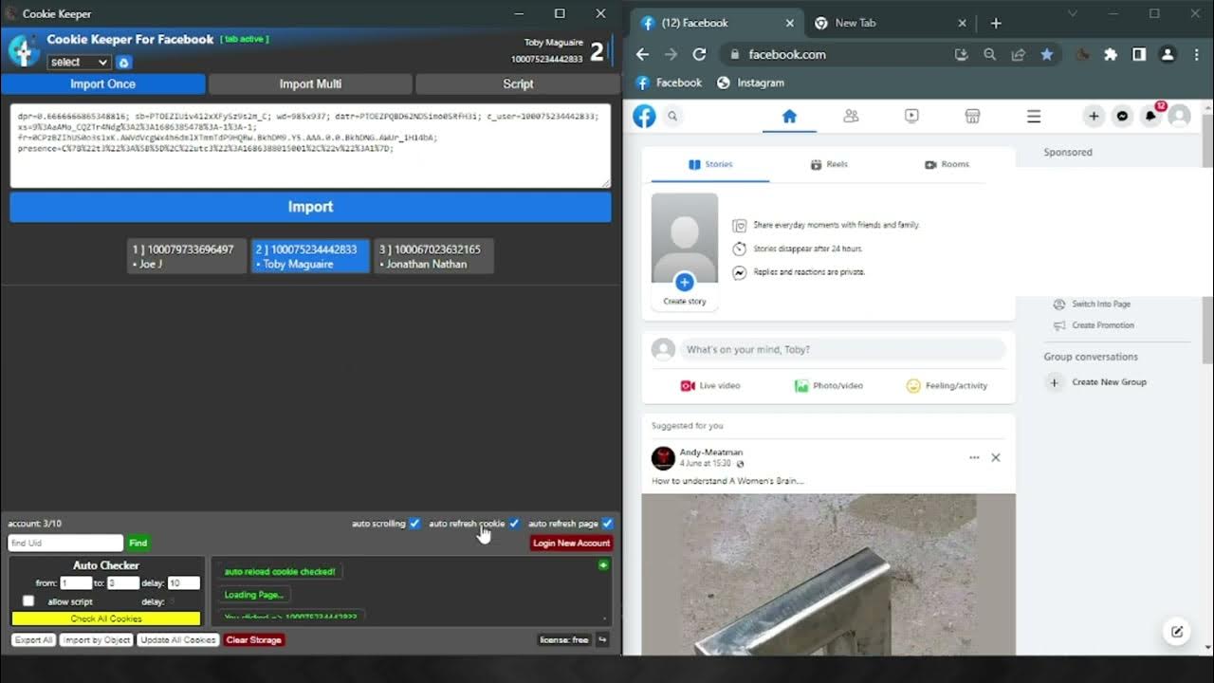Select the Reels tab on Facebook

click(x=829, y=164)
